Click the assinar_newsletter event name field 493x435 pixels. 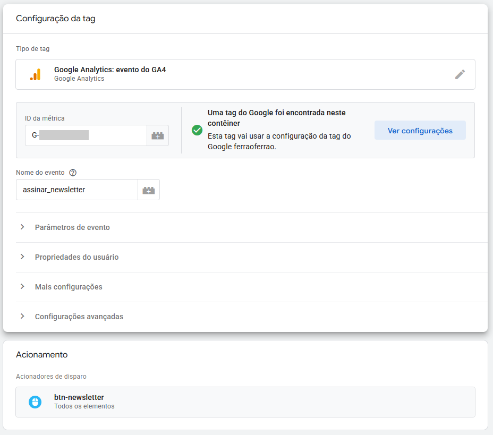tap(77, 190)
